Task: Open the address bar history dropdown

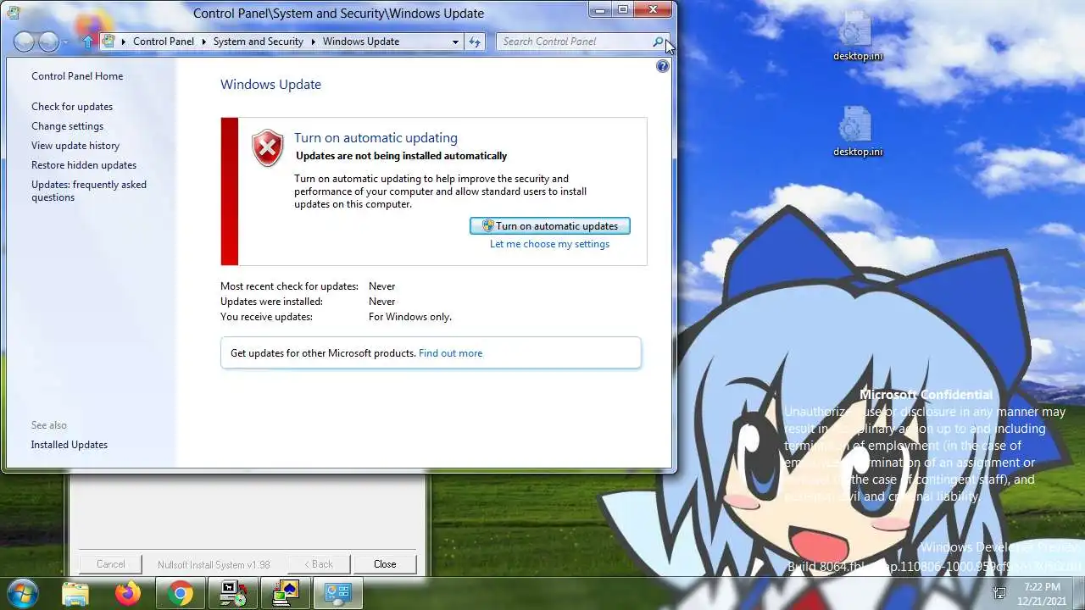Action: [x=455, y=42]
